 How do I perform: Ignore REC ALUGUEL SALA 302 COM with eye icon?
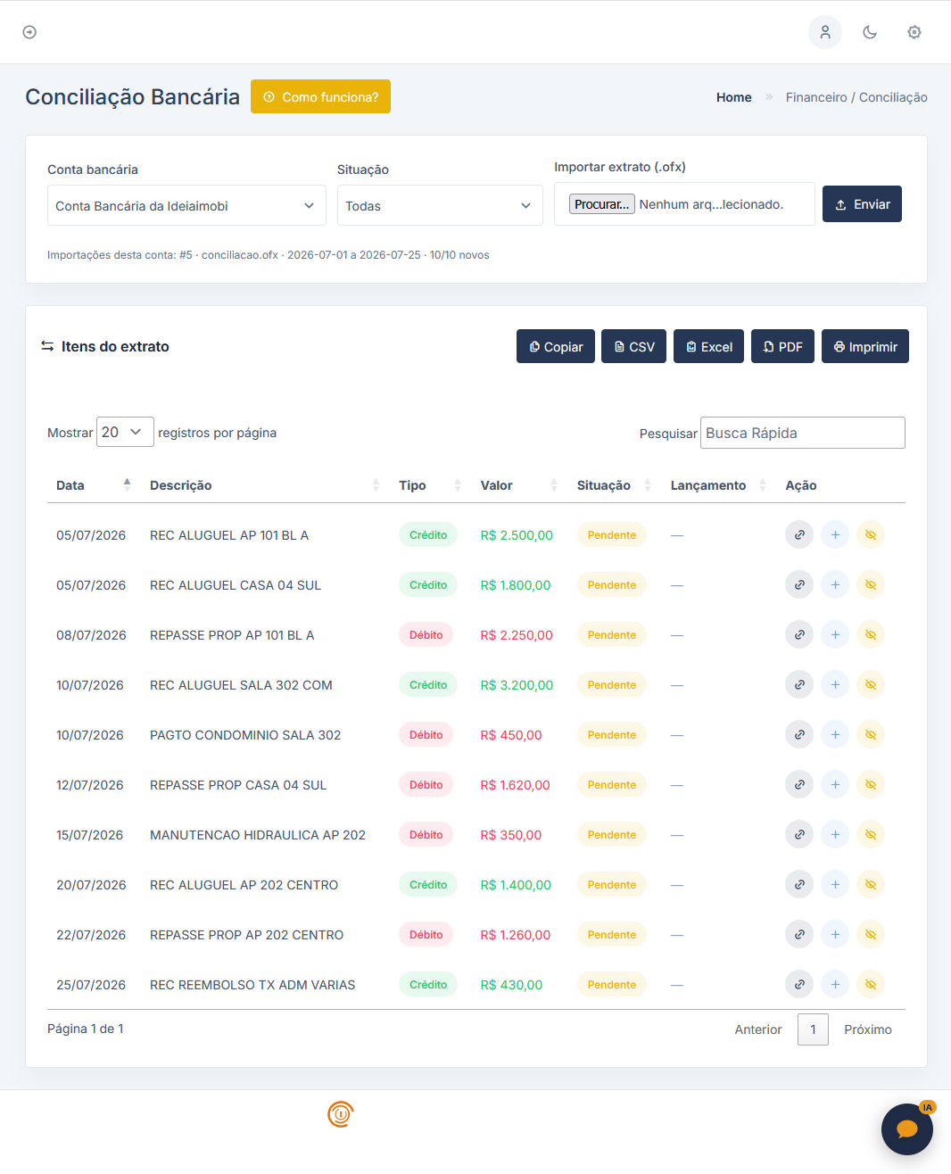pyautogui.click(x=871, y=685)
